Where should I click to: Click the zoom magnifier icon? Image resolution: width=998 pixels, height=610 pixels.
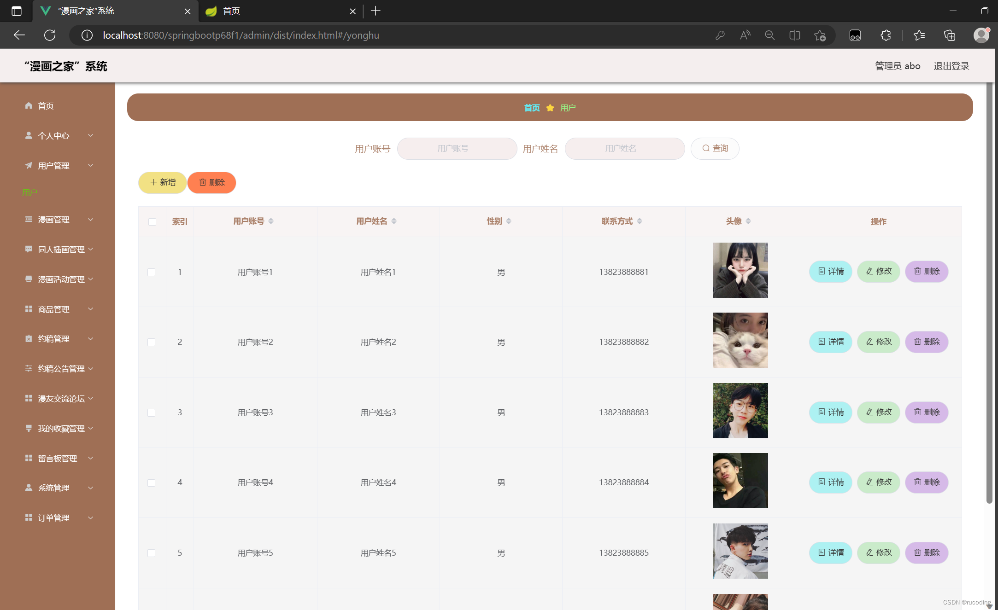tap(770, 35)
